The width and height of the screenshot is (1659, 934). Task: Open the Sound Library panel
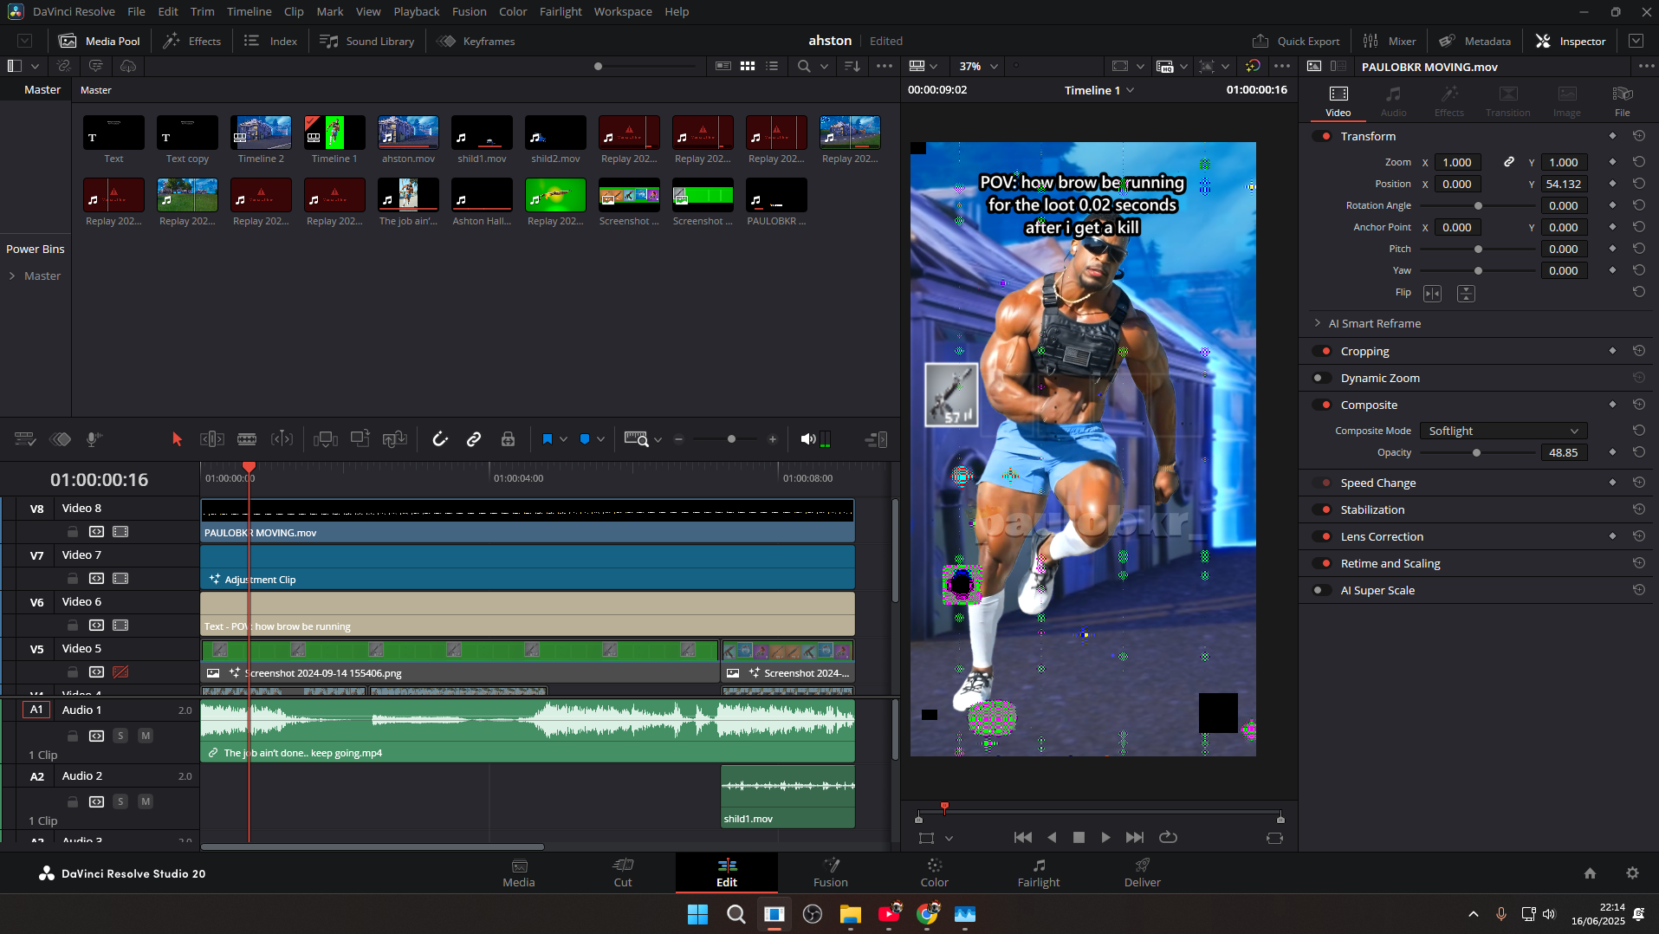366,41
